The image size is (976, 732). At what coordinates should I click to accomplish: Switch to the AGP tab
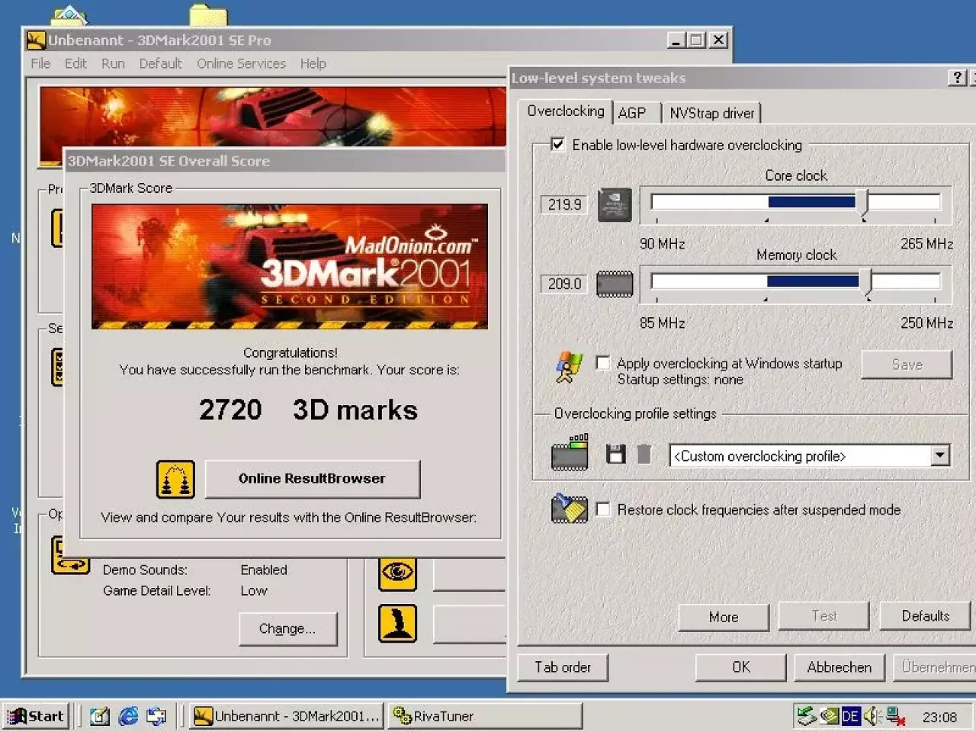[632, 113]
